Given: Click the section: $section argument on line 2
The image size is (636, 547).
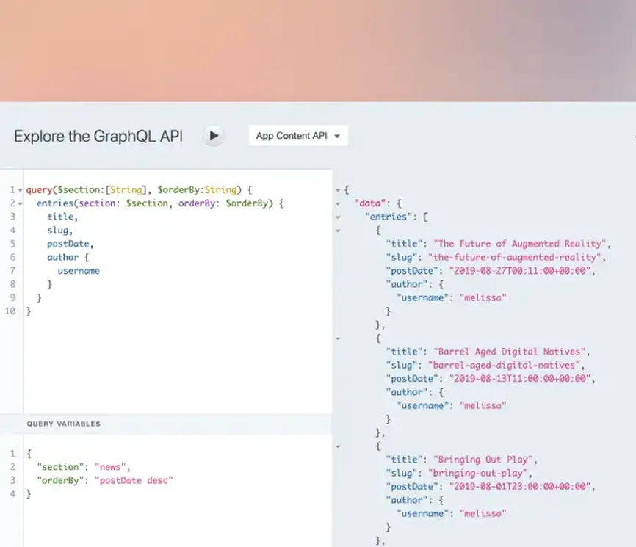Looking at the screenshot, I should (x=123, y=203).
